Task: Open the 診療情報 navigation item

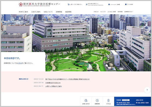Action: point(59,12)
